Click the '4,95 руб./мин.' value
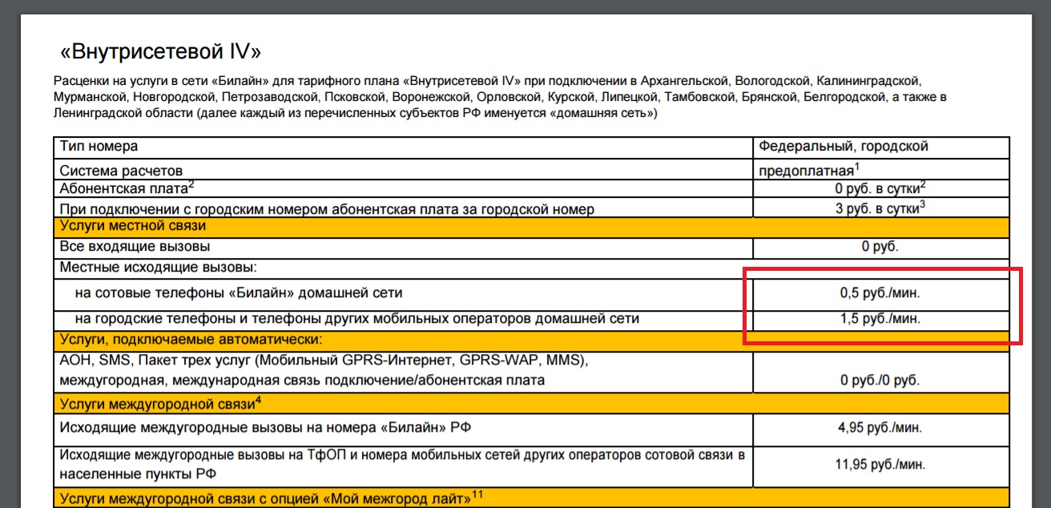Viewport: 1051px width, 508px height. tap(880, 427)
